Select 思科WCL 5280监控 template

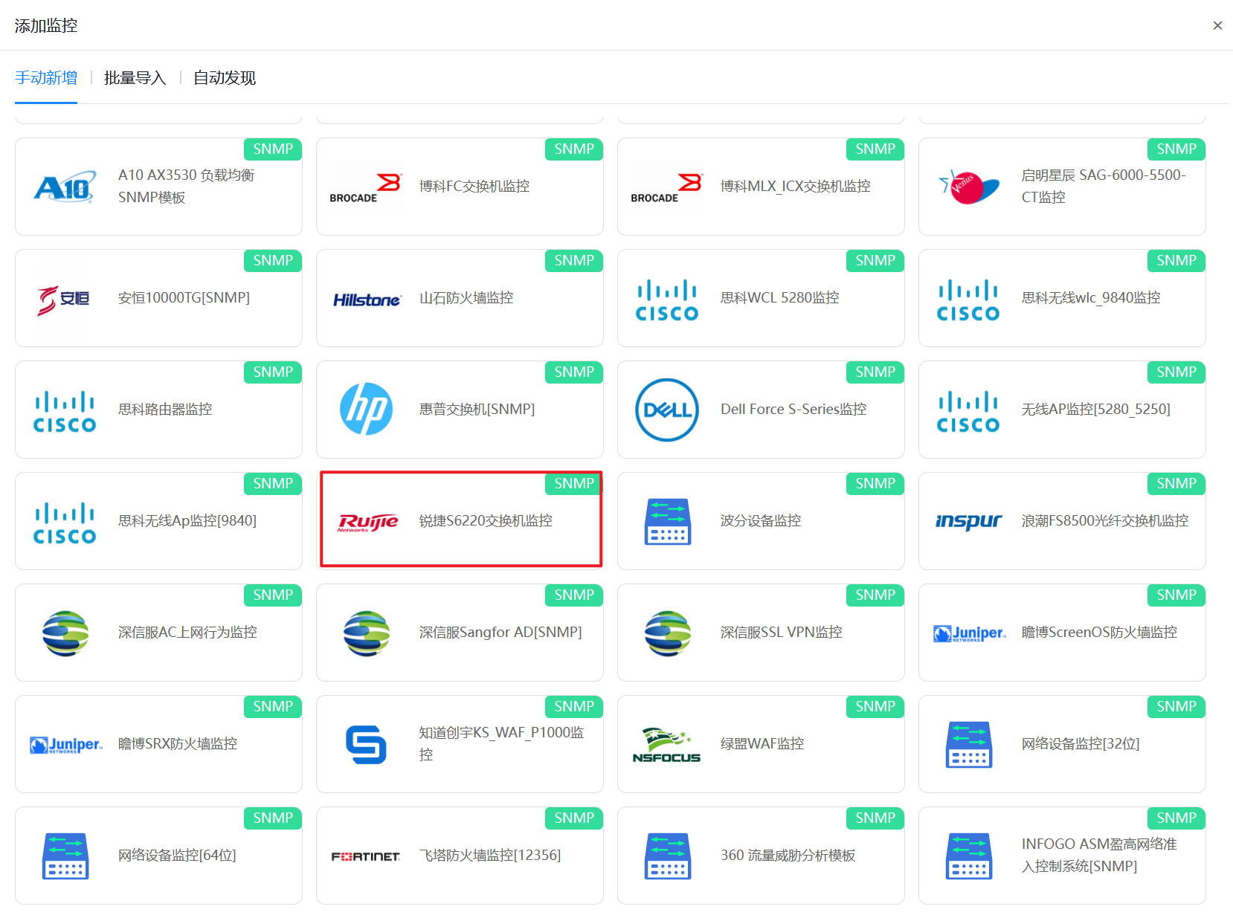(x=761, y=298)
